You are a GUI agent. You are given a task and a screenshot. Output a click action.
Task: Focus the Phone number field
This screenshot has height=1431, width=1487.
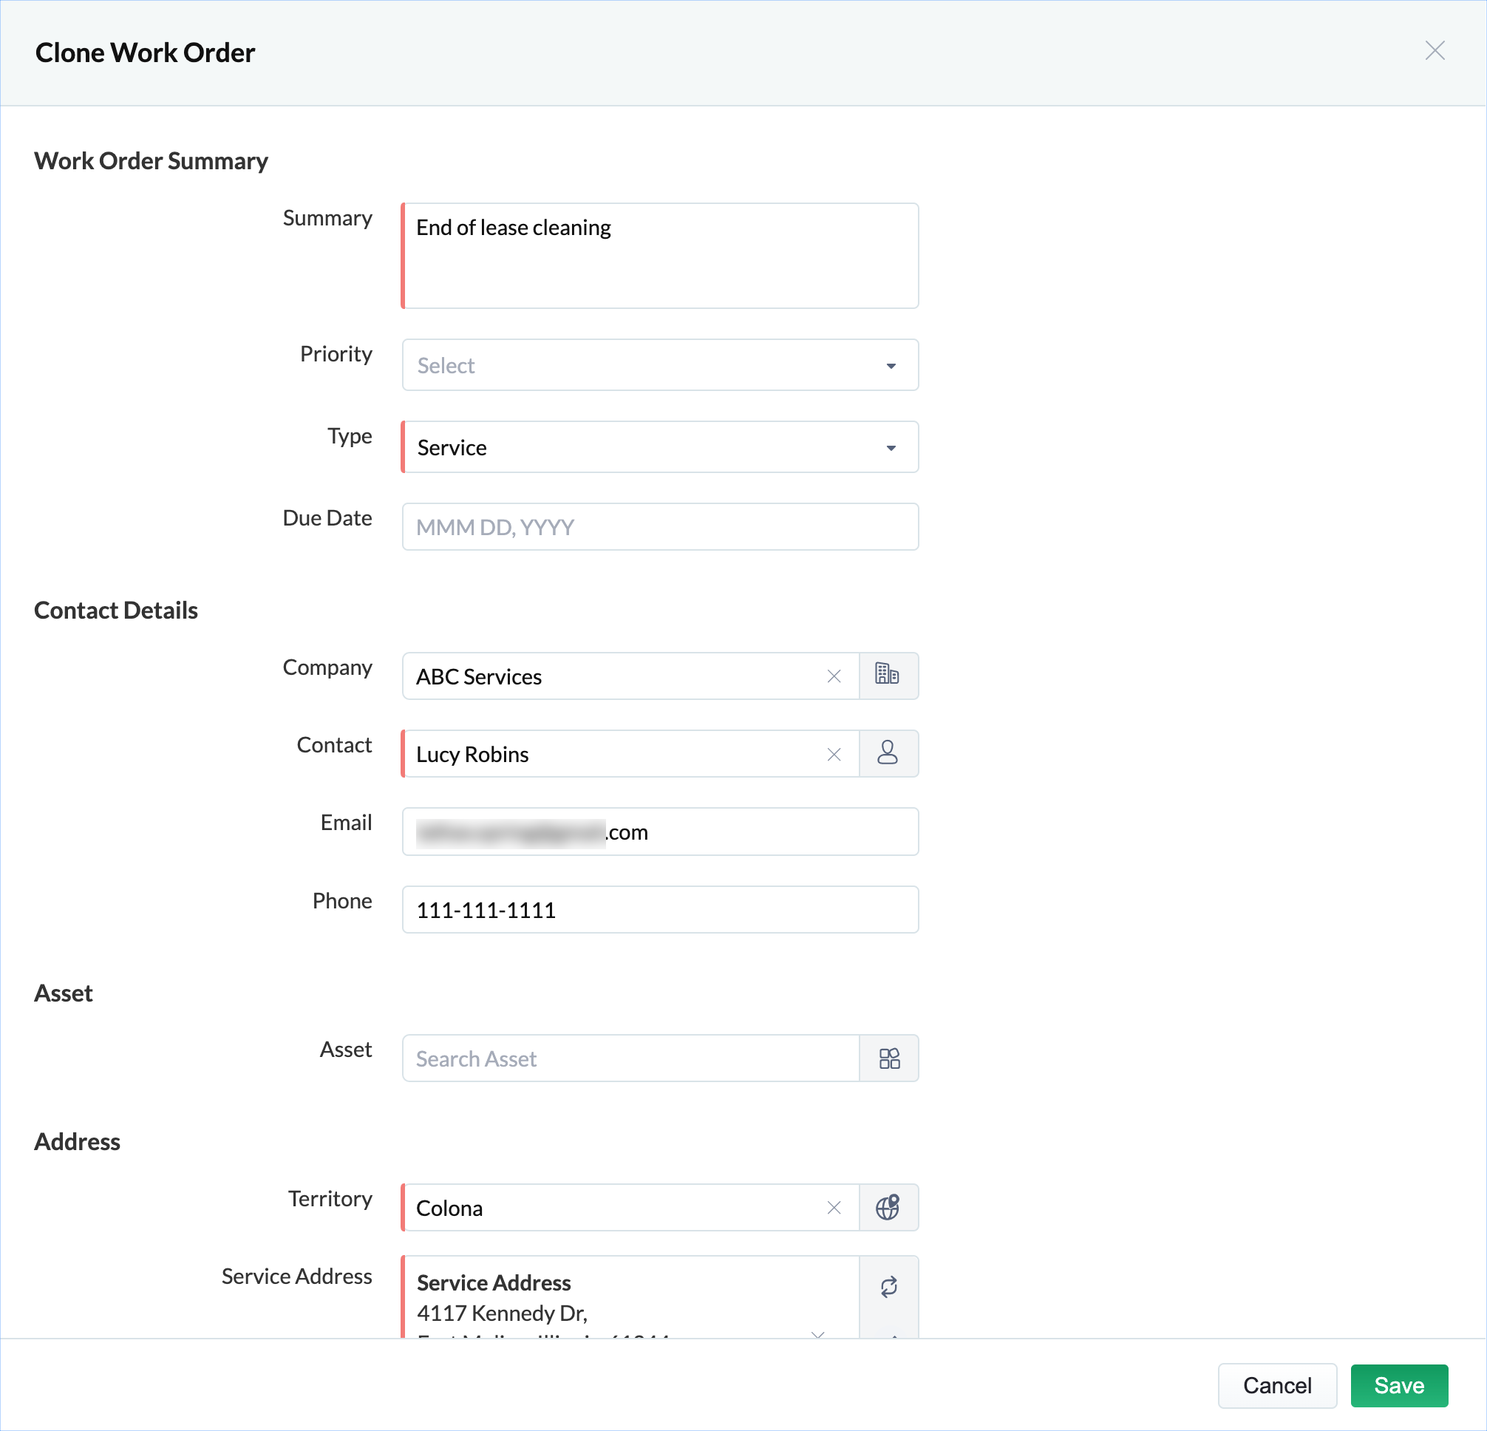660,910
